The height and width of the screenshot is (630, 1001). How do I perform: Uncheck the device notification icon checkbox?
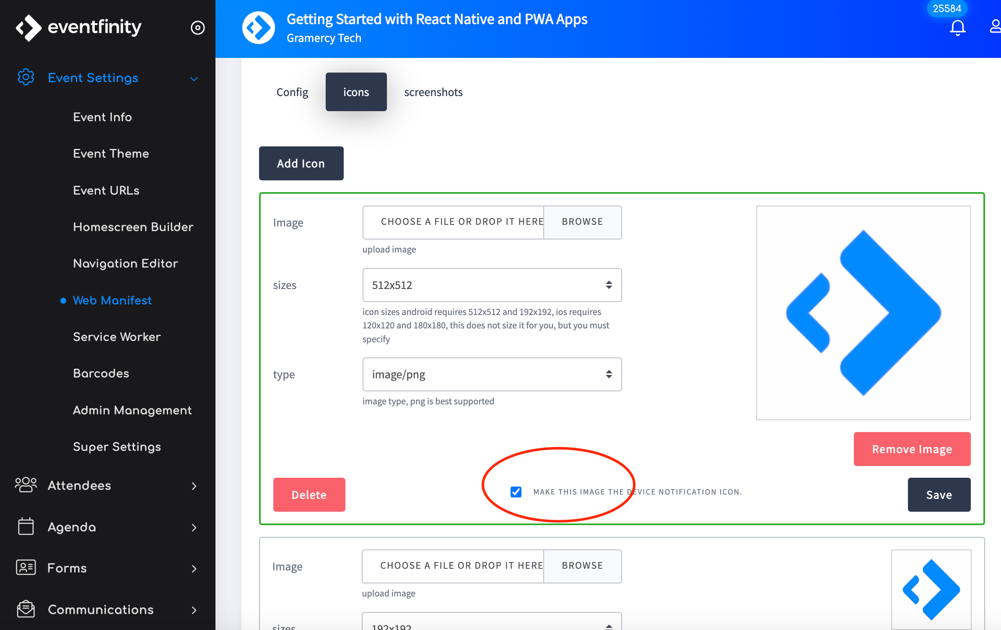click(x=516, y=492)
